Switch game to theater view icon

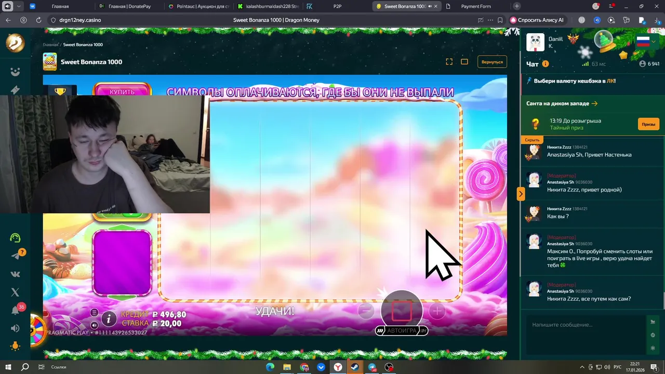tap(464, 62)
